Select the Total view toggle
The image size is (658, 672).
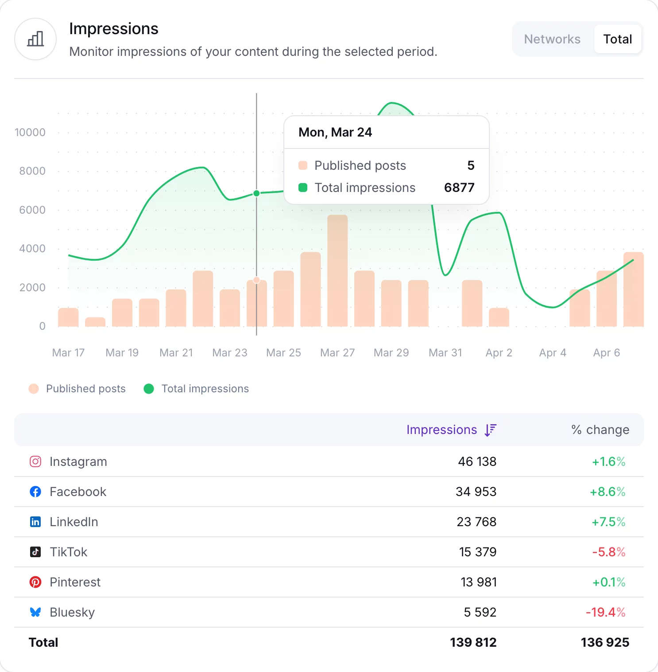pyautogui.click(x=617, y=39)
